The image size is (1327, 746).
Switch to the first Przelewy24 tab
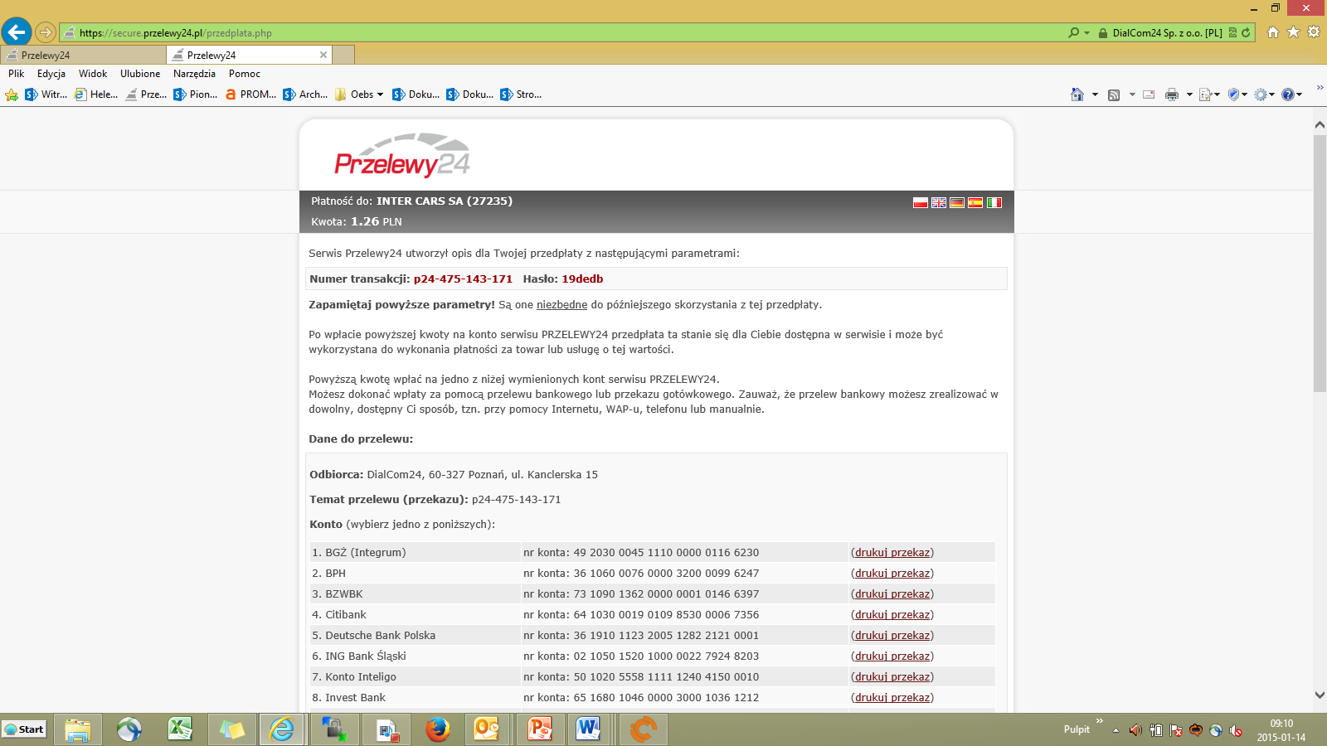click(x=83, y=55)
